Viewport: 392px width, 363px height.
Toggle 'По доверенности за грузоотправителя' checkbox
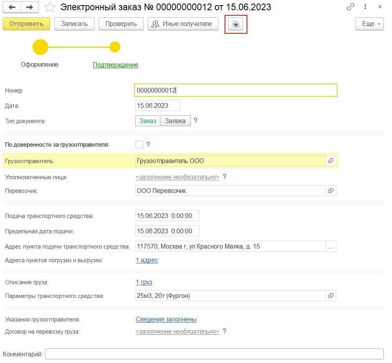click(139, 144)
